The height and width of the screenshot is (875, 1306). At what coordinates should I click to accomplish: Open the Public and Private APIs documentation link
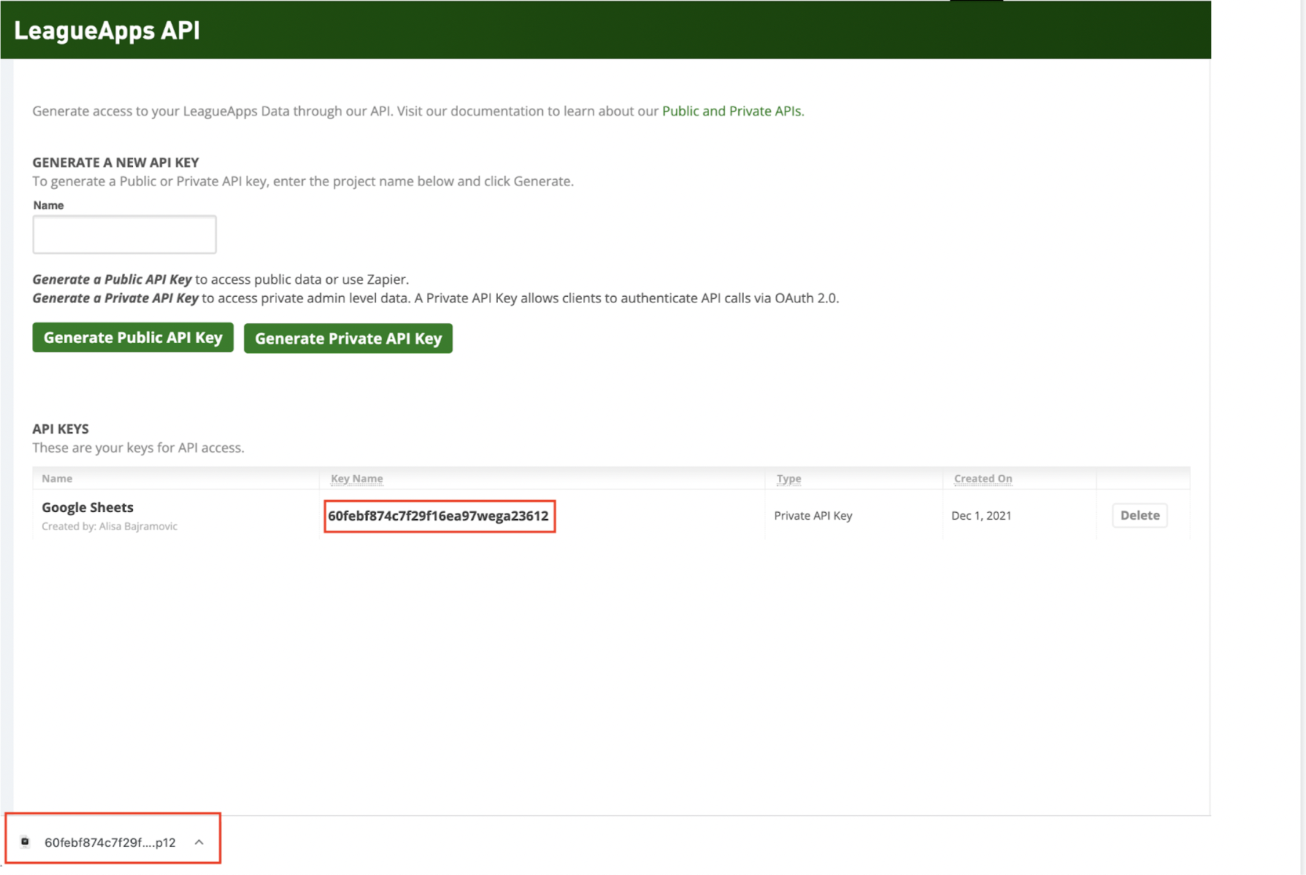(732, 111)
